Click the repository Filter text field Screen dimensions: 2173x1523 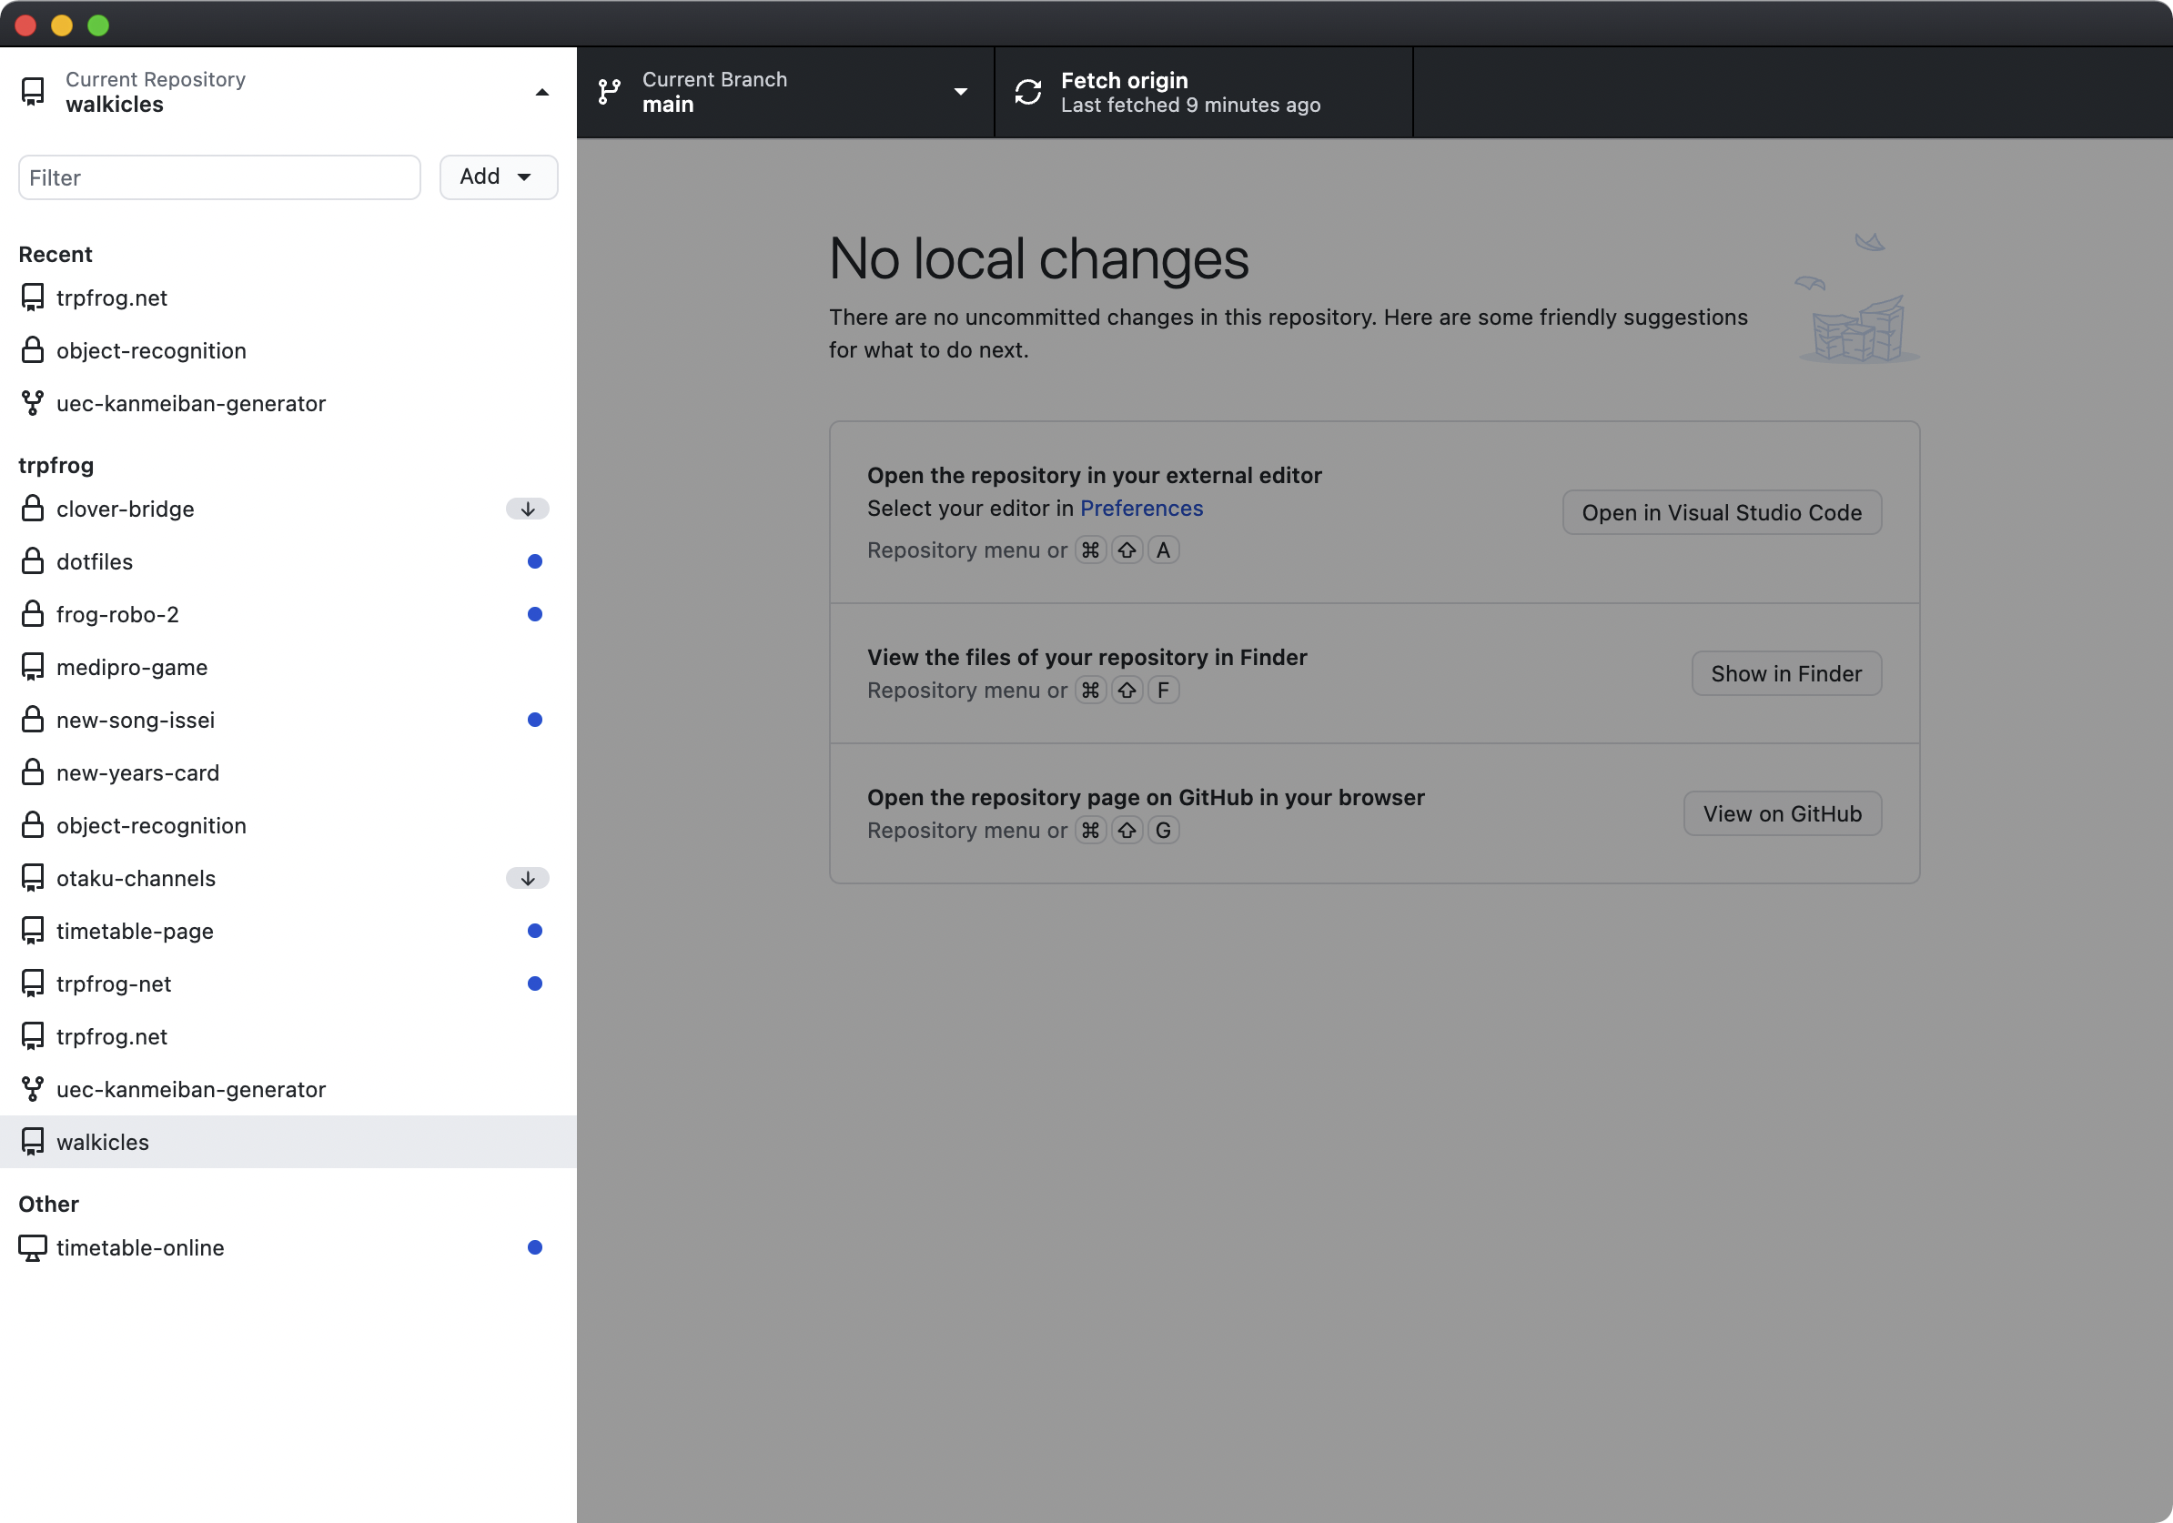pos(219,177)
